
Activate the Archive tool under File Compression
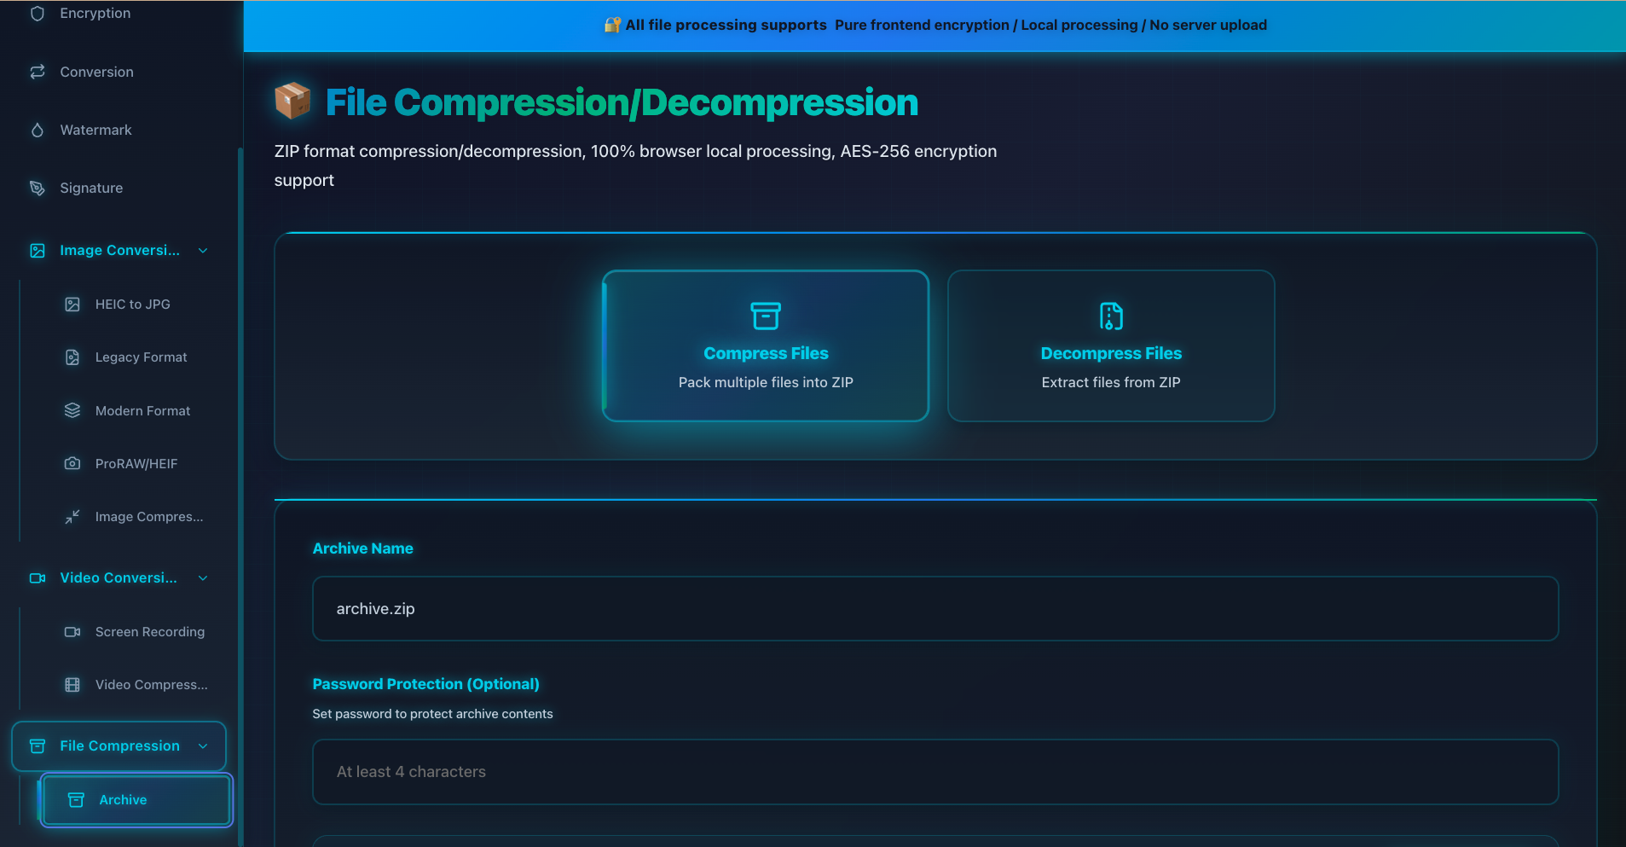pos(135,799)
